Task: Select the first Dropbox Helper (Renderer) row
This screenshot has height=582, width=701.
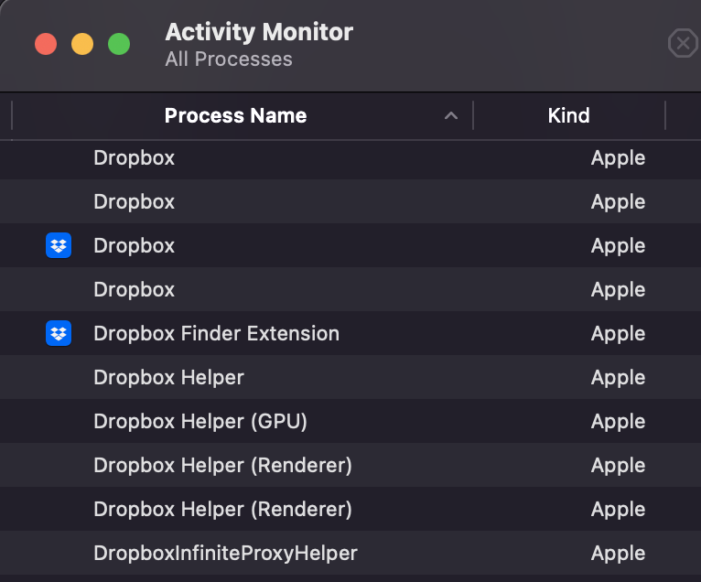Action: pyautogui.click(x=222, y=465)
